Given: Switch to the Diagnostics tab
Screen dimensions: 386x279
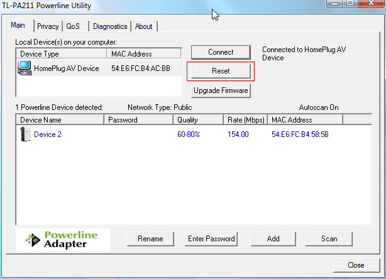Looking at the screenshot, I should (x=110, y=26).
